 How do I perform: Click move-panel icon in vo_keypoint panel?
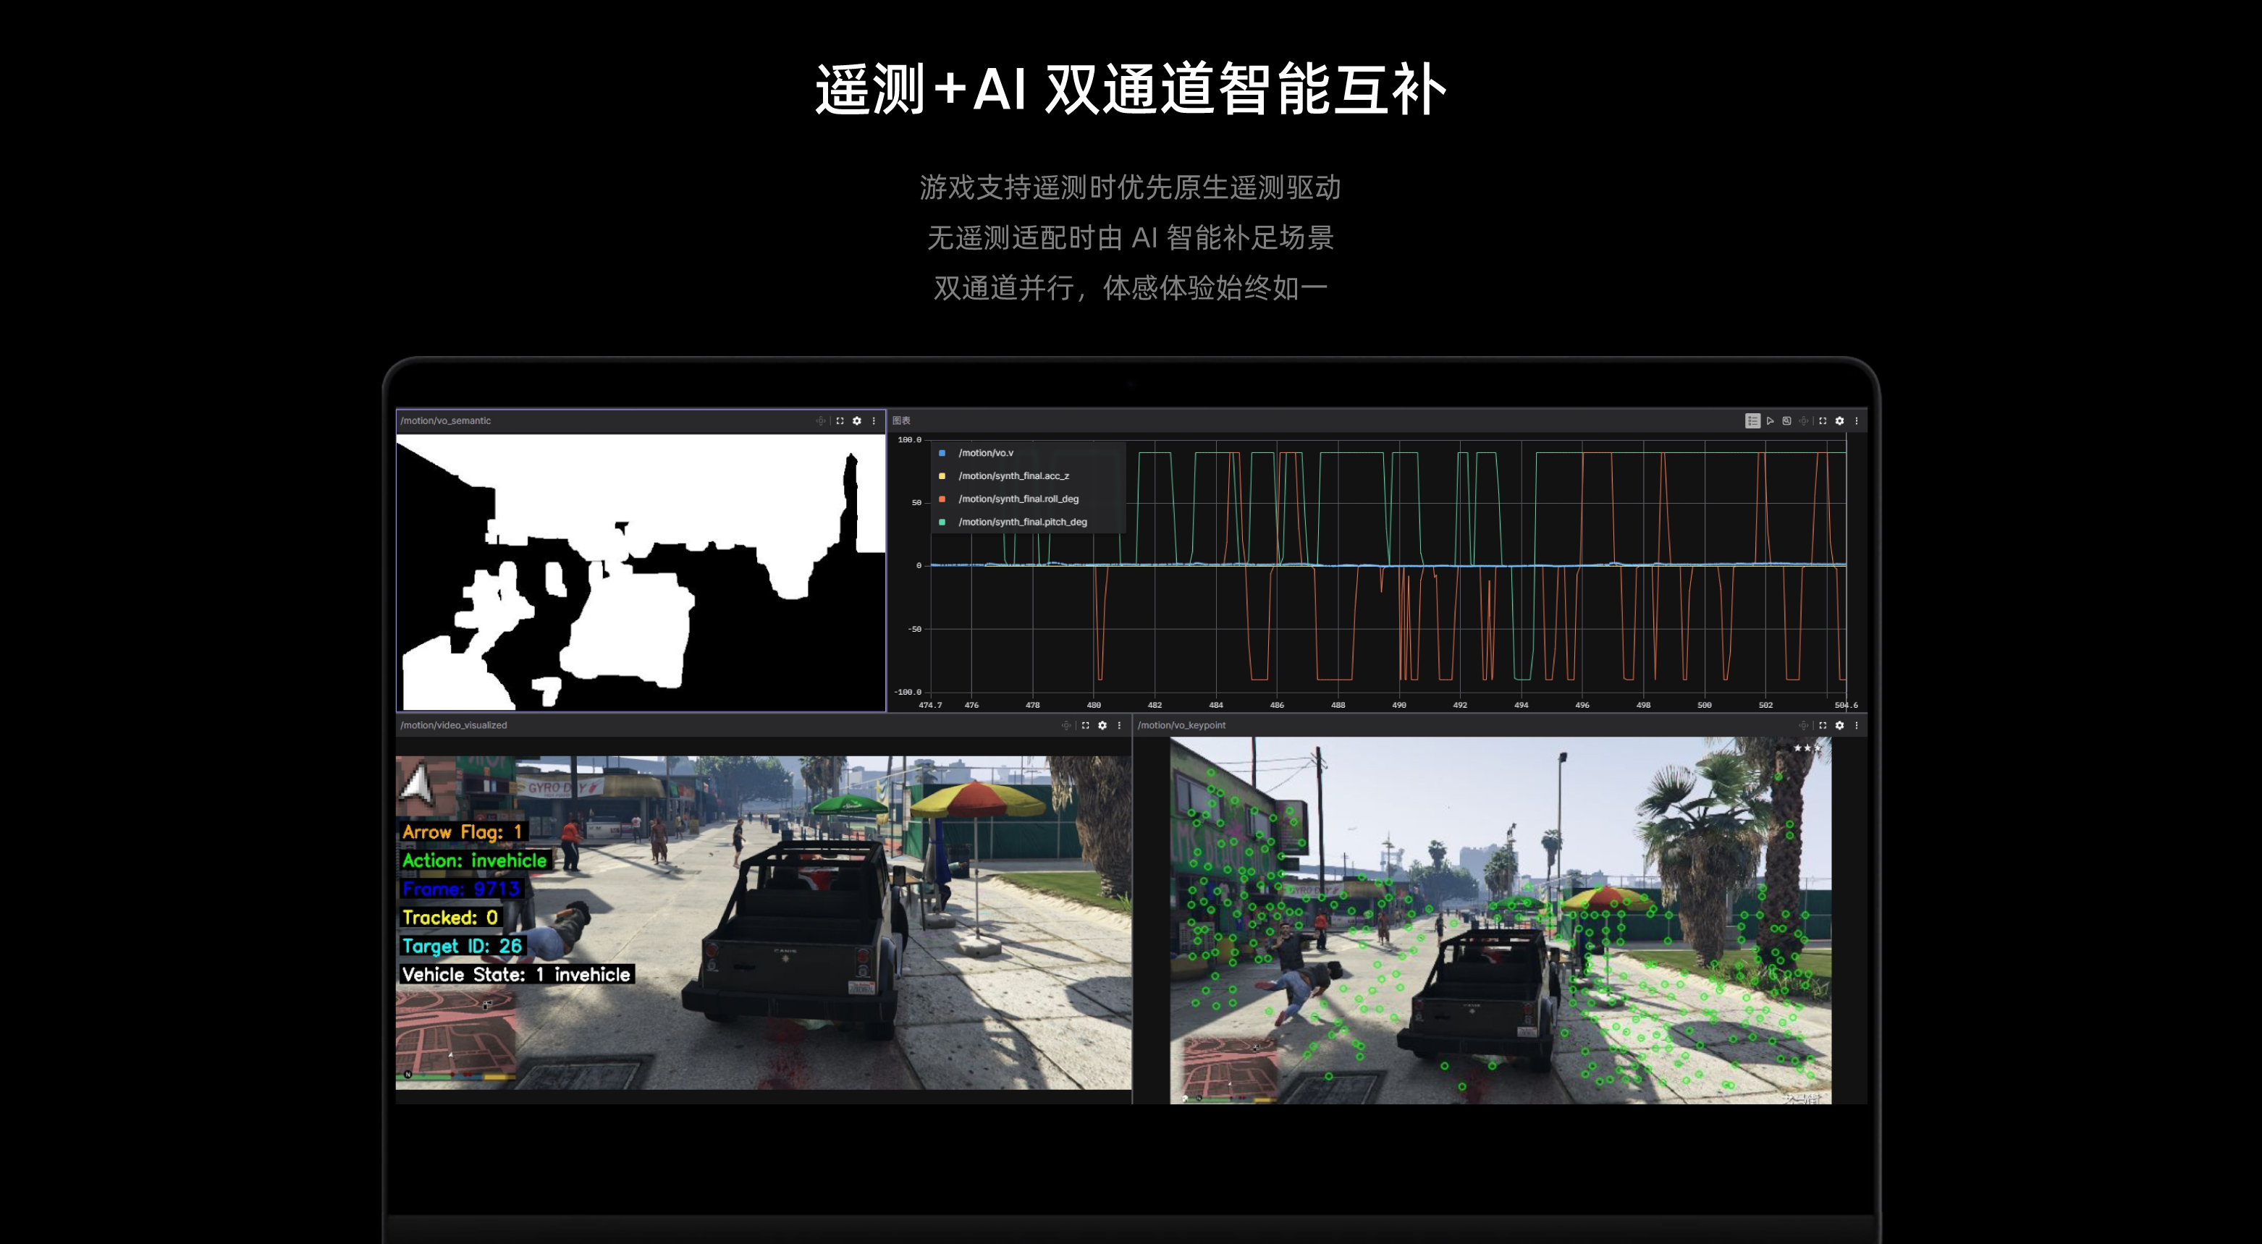[x=1804, y=725]
